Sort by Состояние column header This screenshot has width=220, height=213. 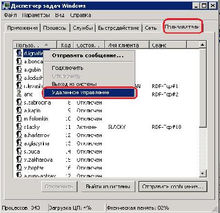click(x=89, y=45)
